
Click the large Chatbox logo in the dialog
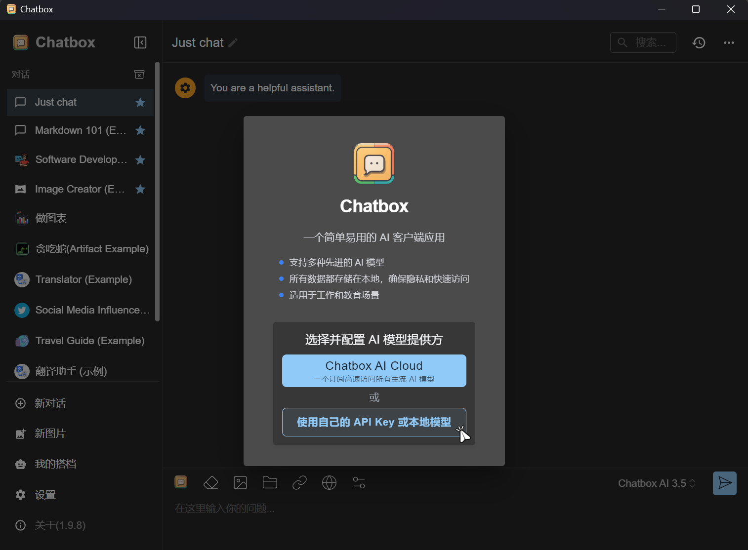pyautogui.click(x=374, y=163)
